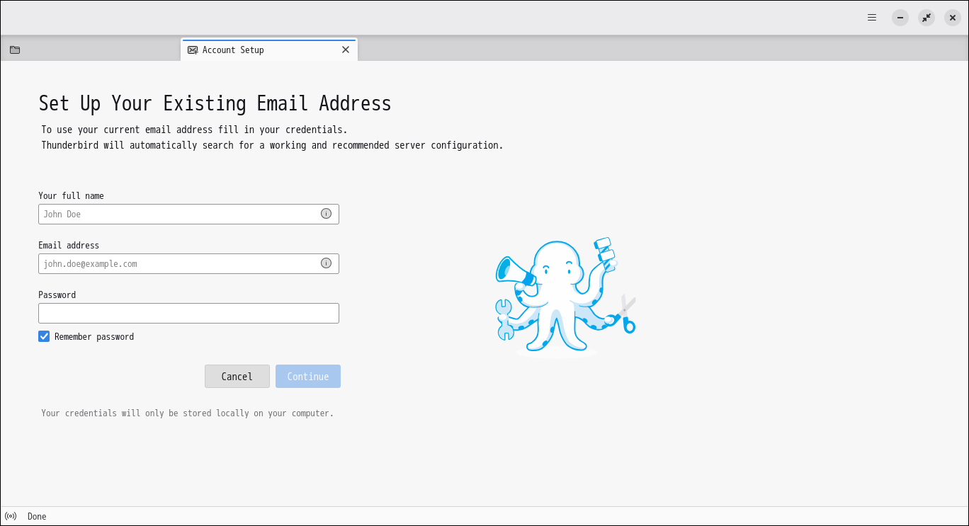
Task: Focus the Email address input field
Action: [188, 263]
